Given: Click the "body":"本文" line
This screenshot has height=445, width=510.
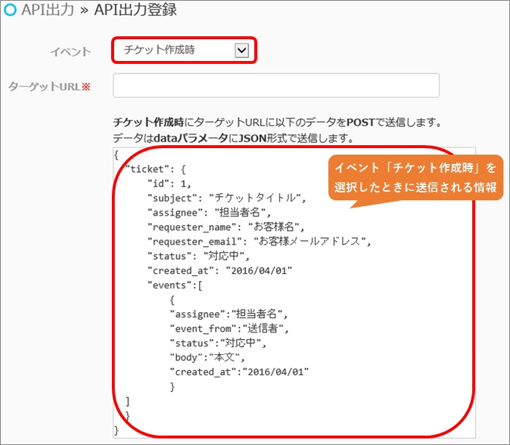Looking at the screenshot, I should tap(207, 358).
